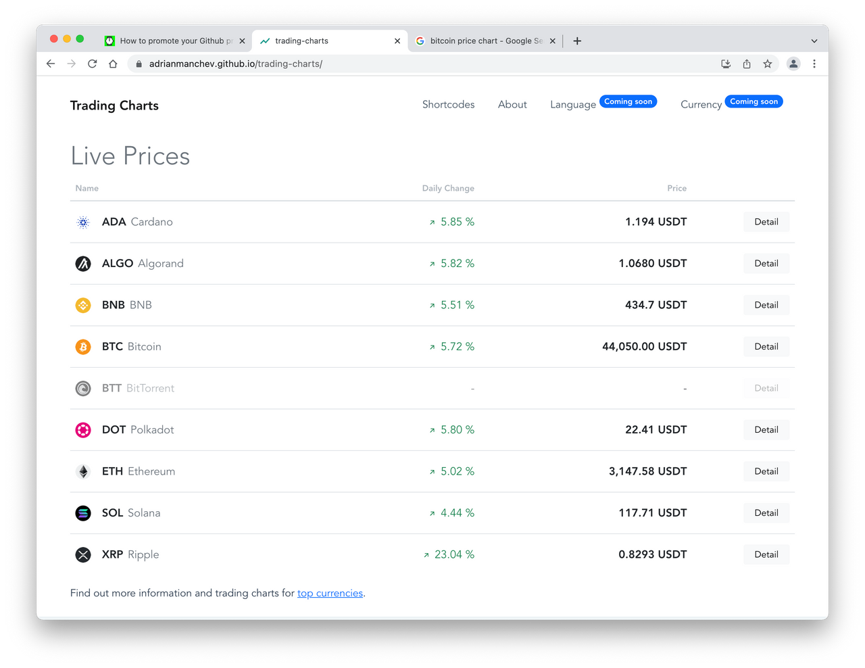Click Trading Charts site logo

point(114,105)
